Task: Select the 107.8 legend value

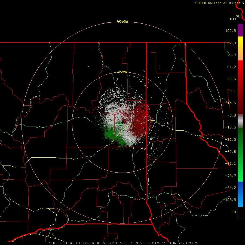Action: 231,30
